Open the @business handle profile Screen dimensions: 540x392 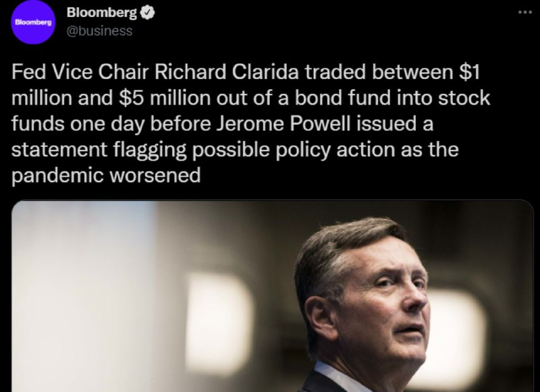[x=99, y=31]
